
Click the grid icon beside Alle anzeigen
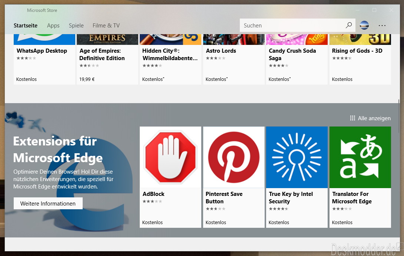352,118
